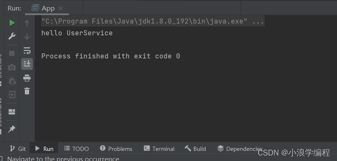Clear console with the trash icon

point(27,91)
